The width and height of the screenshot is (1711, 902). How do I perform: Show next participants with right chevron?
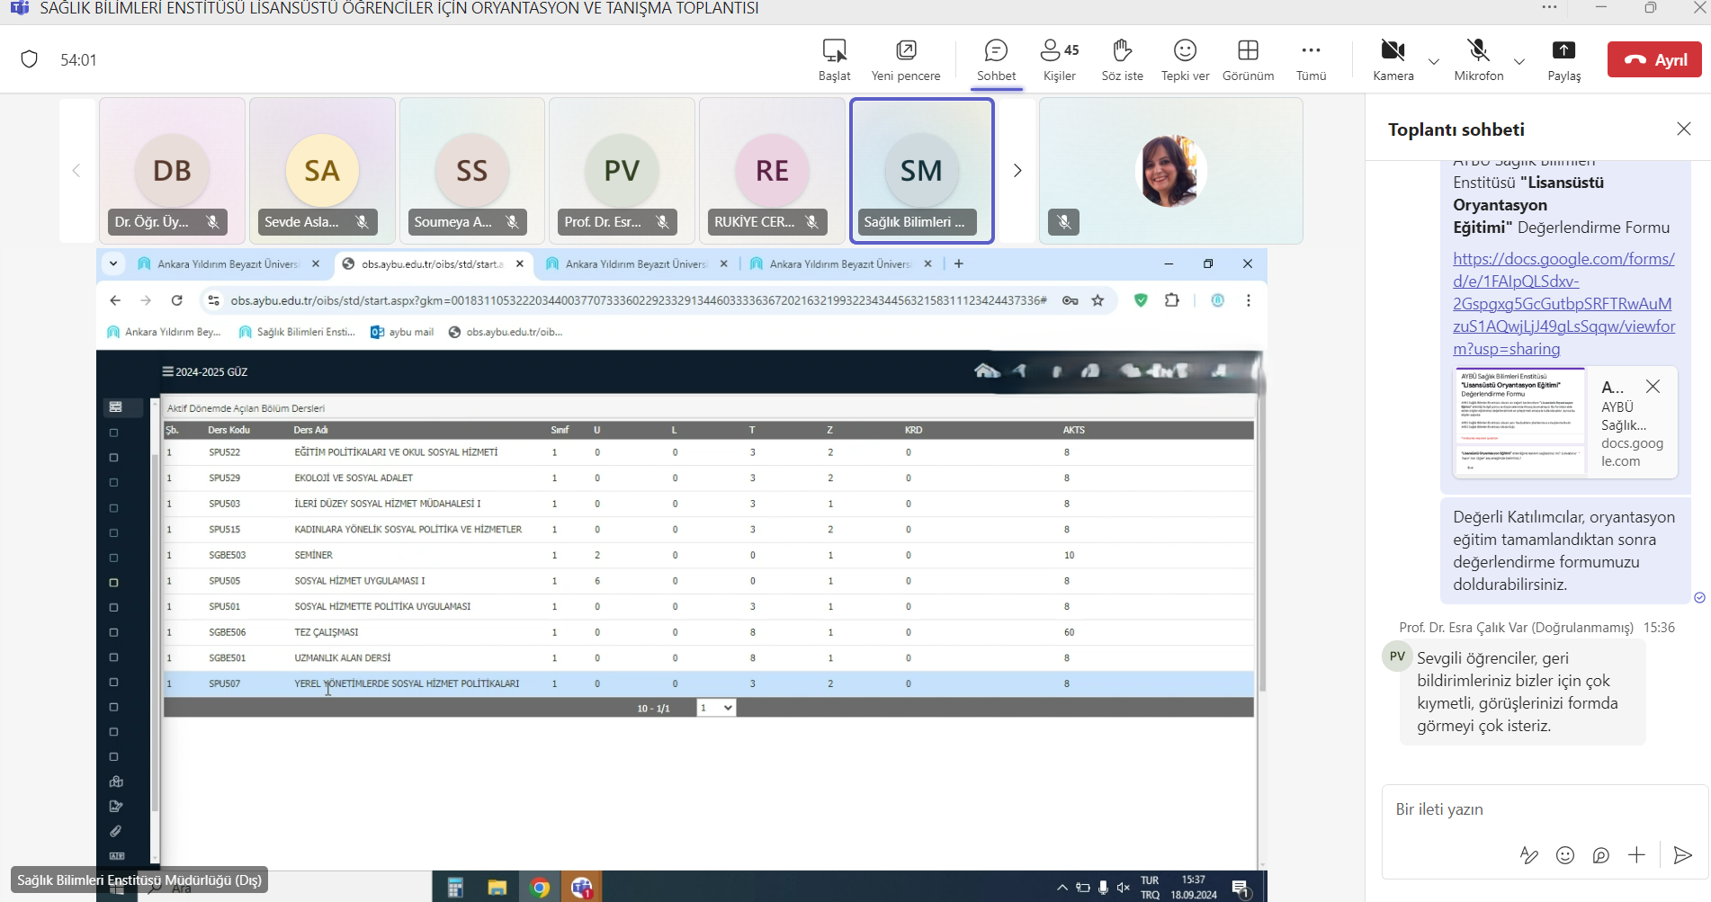point(1017,171)
